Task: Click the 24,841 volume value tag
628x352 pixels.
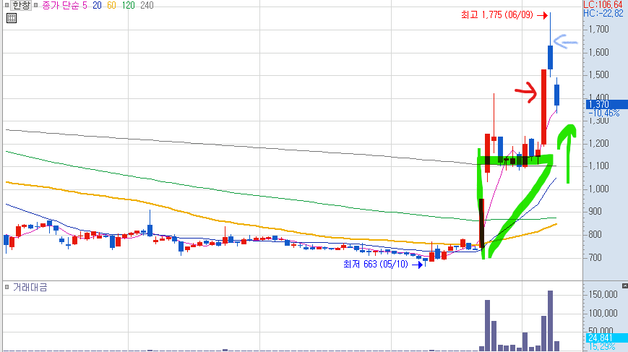Action: click(x=607, y=338)
